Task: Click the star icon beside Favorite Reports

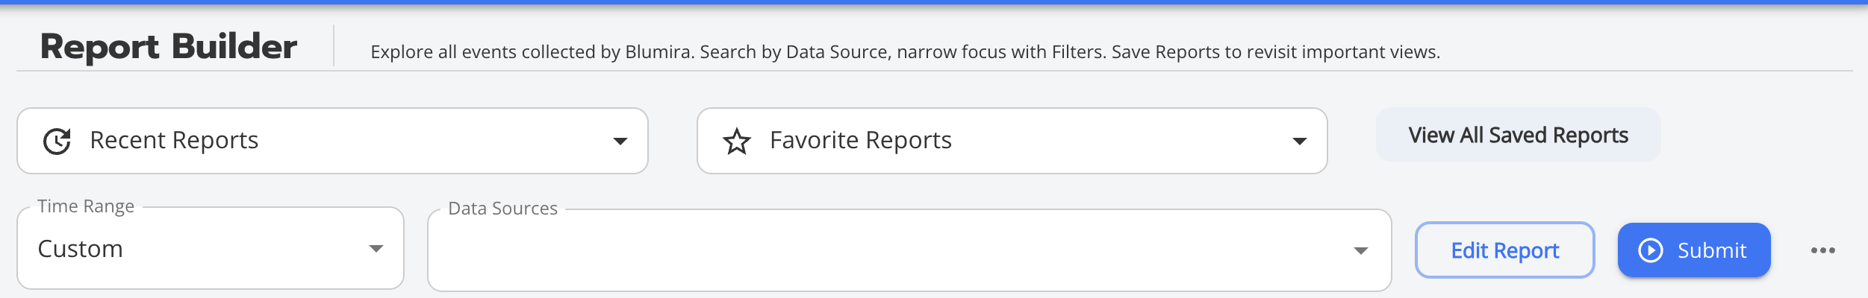Action: [x=737, y=141]
